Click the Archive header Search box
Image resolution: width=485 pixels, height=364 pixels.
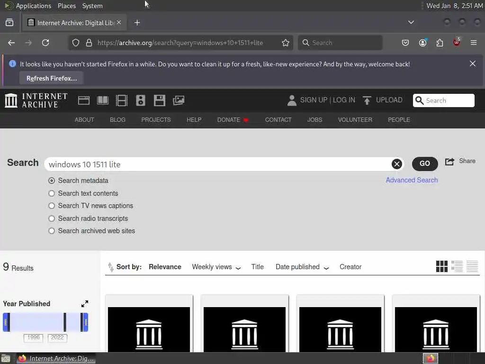click(443, 100)
